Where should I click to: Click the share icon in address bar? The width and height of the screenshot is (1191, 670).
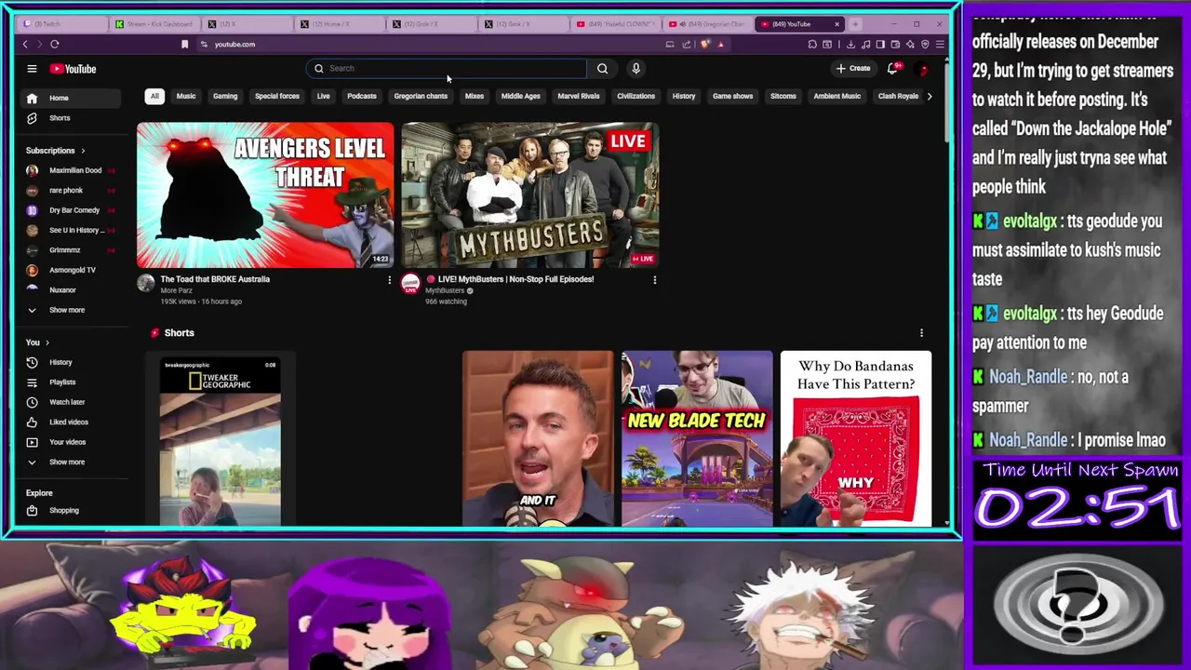(x=687, y=44)
